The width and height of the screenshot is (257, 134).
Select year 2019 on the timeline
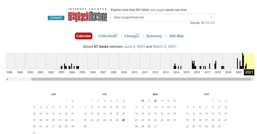tap(228, 72)
